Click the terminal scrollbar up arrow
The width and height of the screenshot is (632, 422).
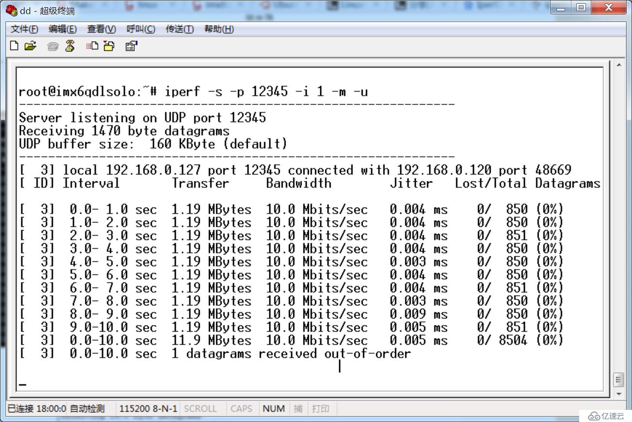tap(618, 65)
